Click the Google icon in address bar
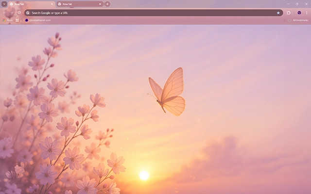 [x=28, y=13]
